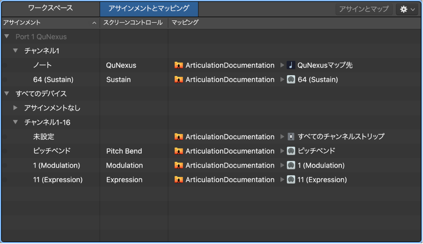Expand the アサインメントなし group
The width and height of the screenshot is (423, 244).
click(x=15, y=108)
